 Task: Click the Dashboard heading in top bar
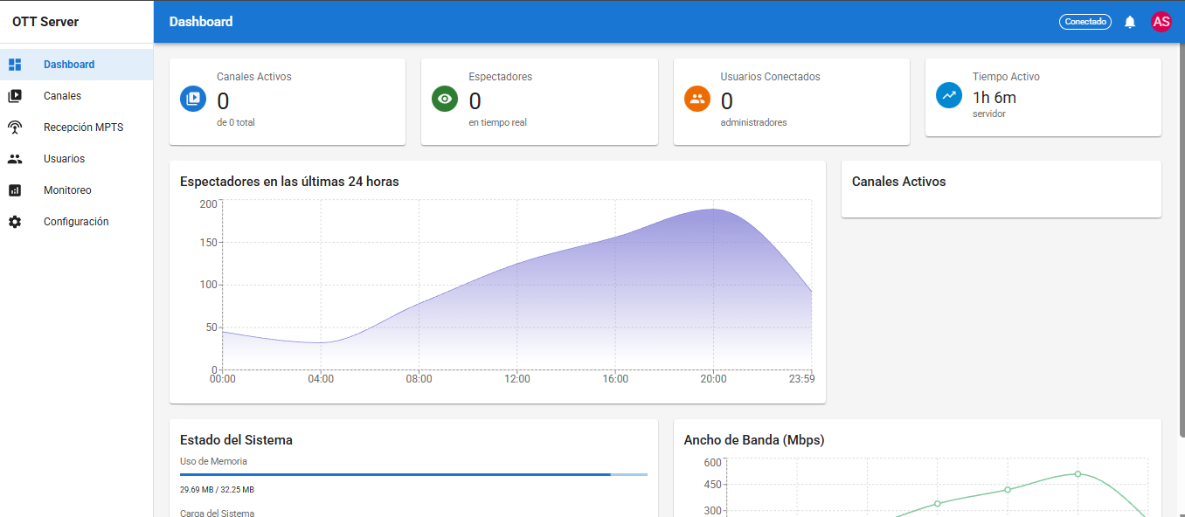201,22
